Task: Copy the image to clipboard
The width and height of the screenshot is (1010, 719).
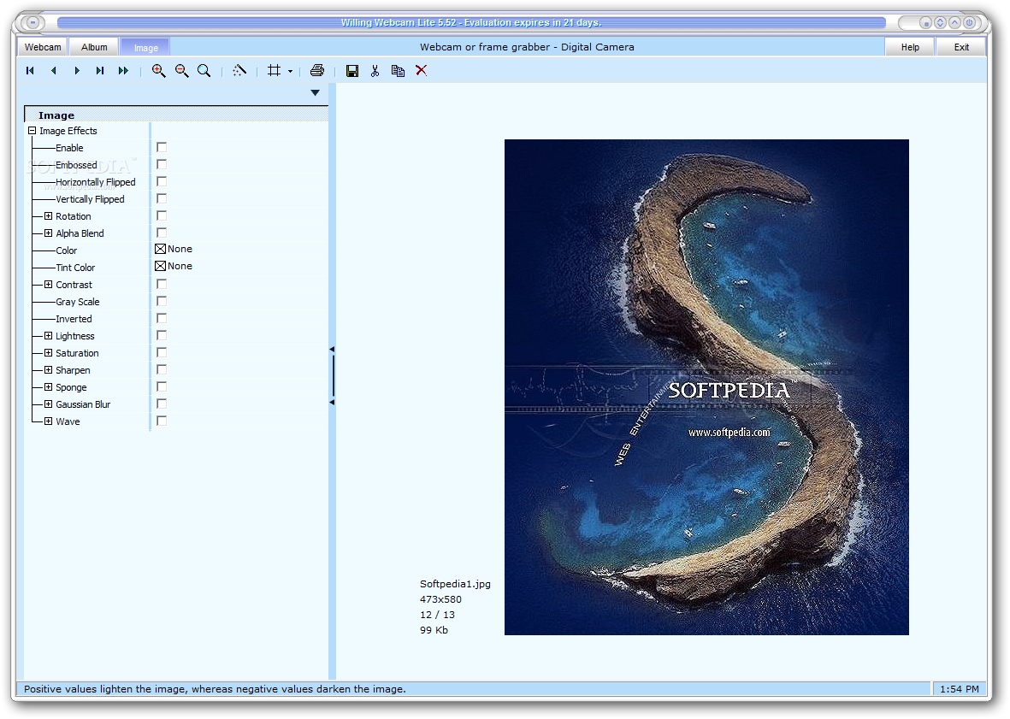Action: pyautogui.click(x=398, y=71)
